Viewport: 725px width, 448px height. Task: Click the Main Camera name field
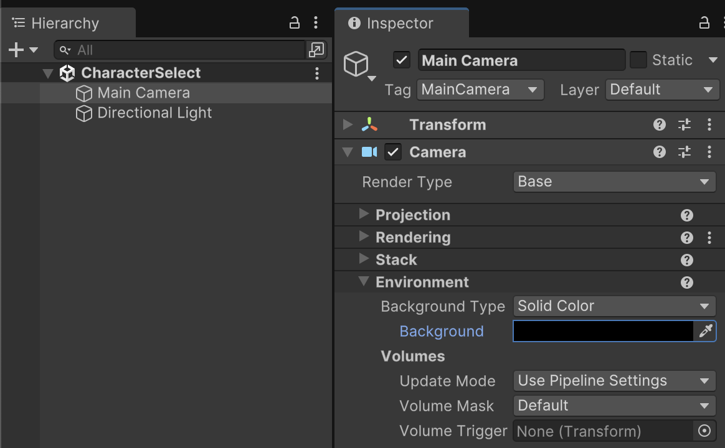(521, 60)
